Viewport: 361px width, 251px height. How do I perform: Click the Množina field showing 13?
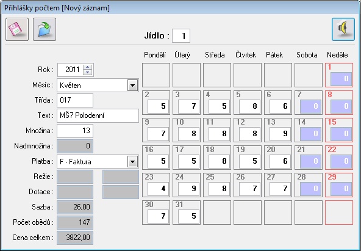[x=75, y=131]
